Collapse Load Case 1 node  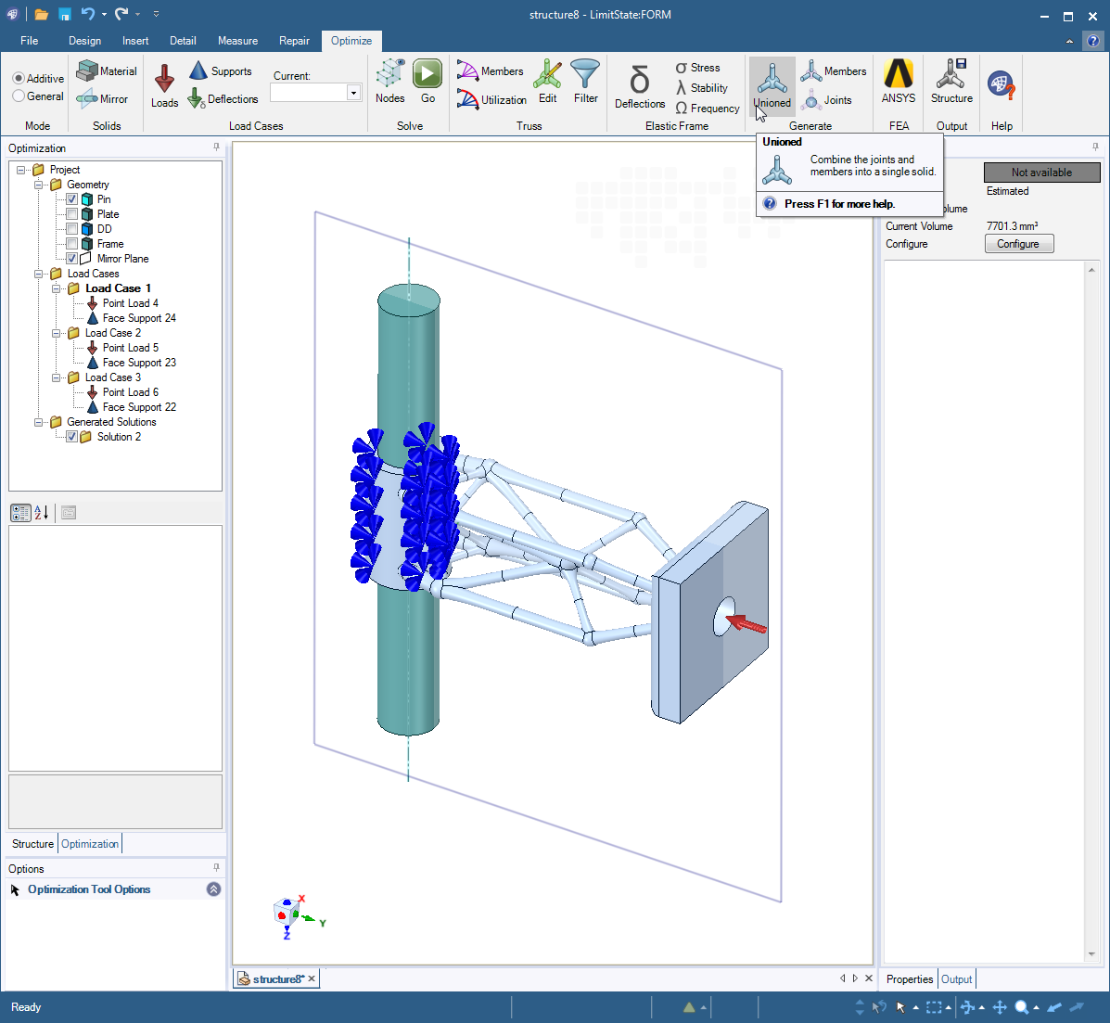[56, 288]
